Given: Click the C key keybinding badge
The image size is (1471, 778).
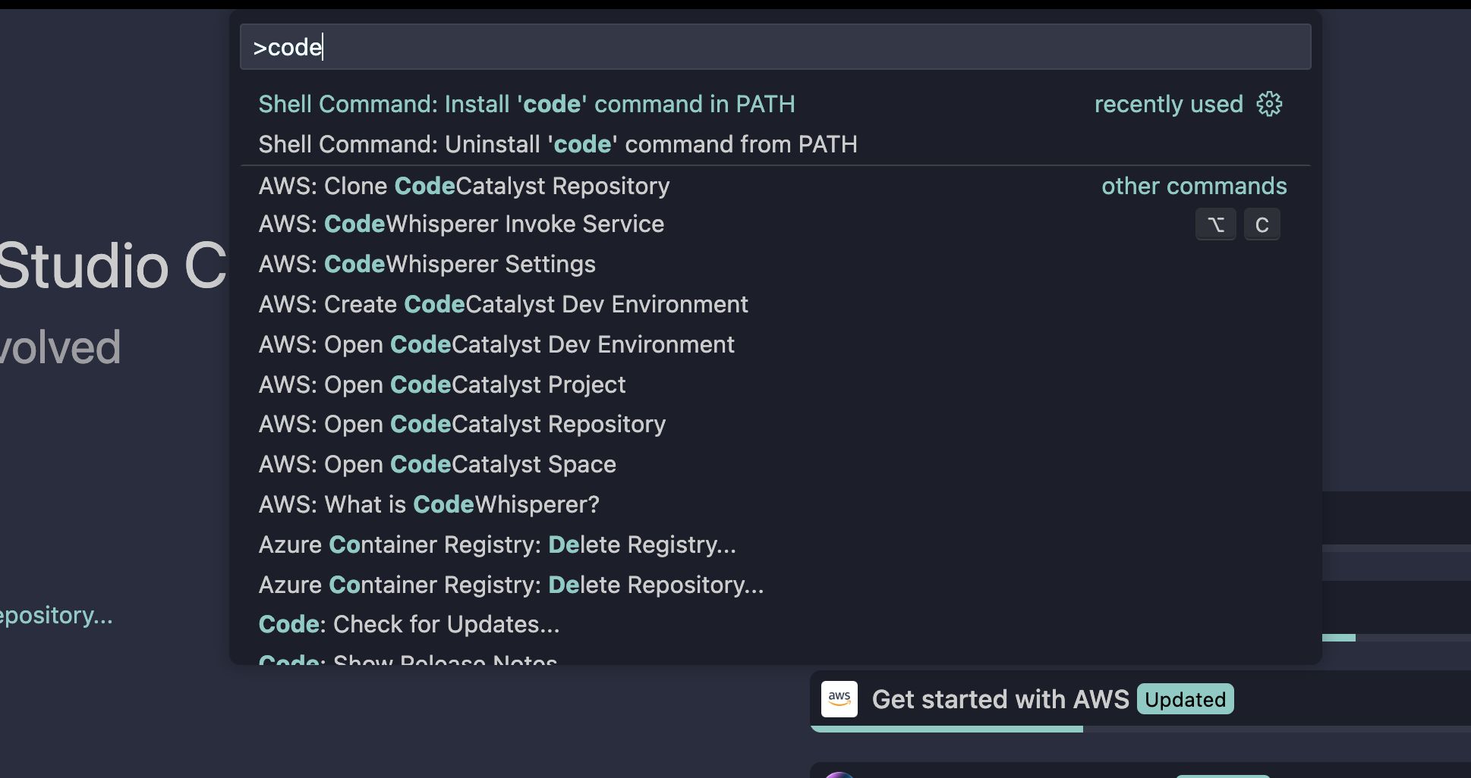Looking at the screenshot, I should click(x=1262, y=224).
